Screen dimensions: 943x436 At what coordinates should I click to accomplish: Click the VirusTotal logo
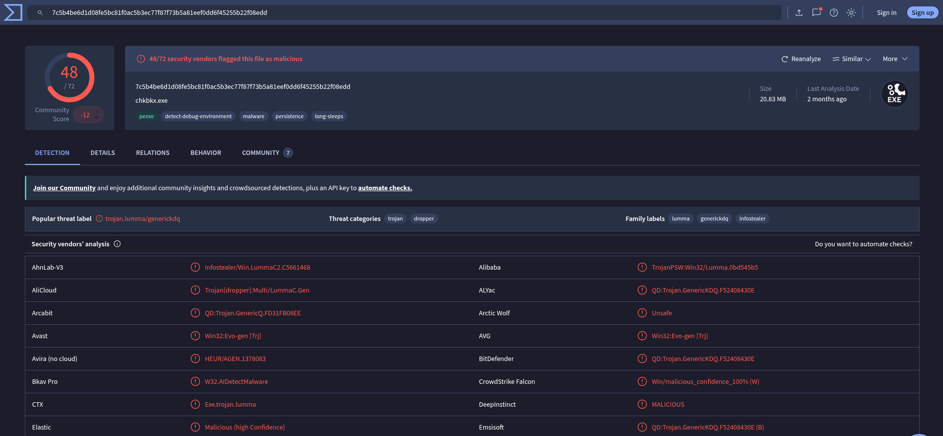click(x=13, y=12)
